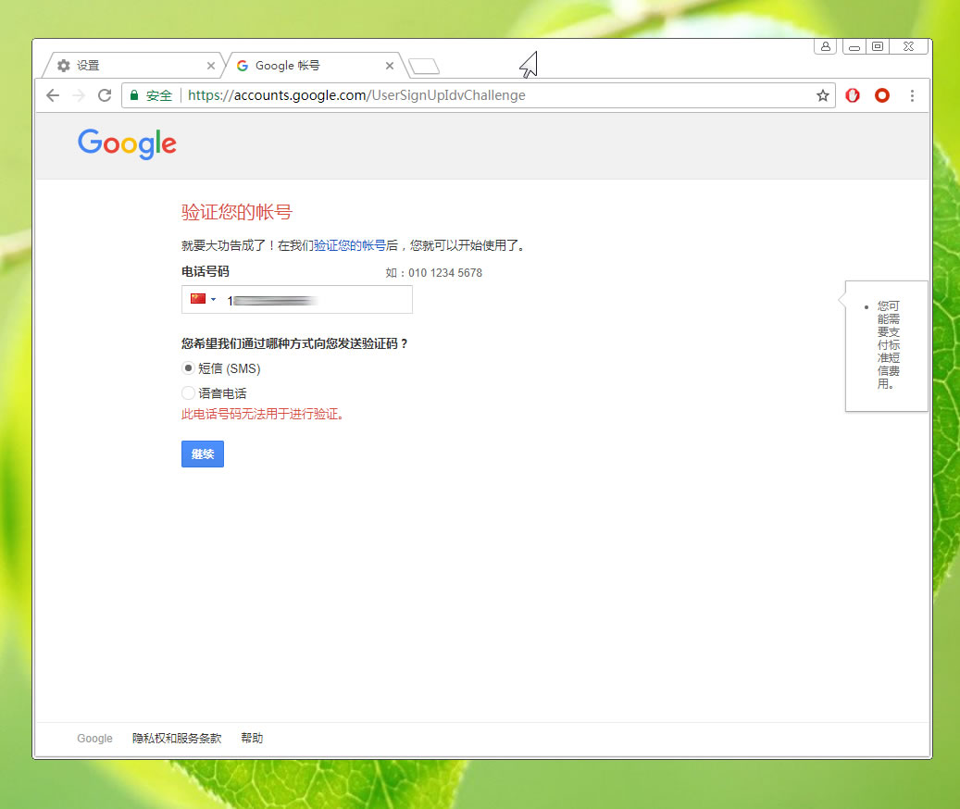Open the 帮助 footer link

[252, 738]
